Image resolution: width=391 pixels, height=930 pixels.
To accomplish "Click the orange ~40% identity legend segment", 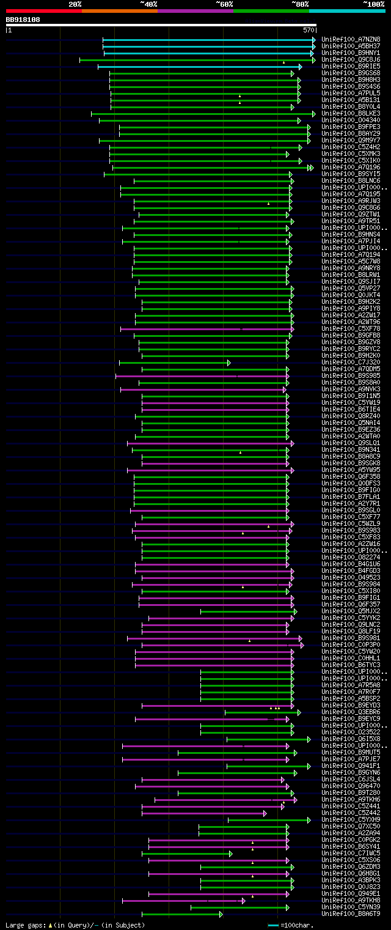I will click(120, 10).
